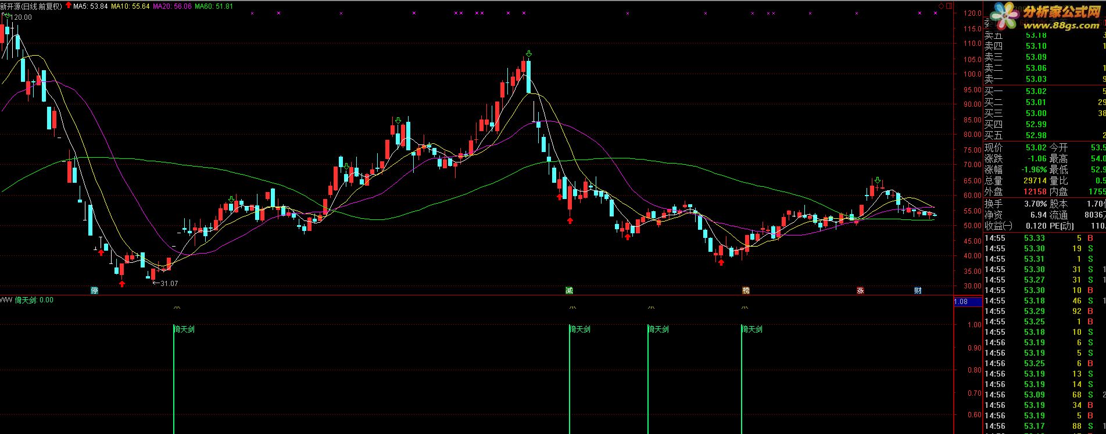Click the 买三 53.00 bid row

1044,113
